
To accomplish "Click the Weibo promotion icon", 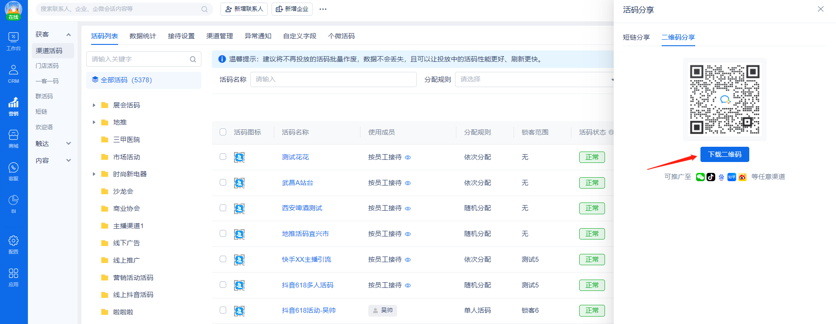I will [742, 177].
